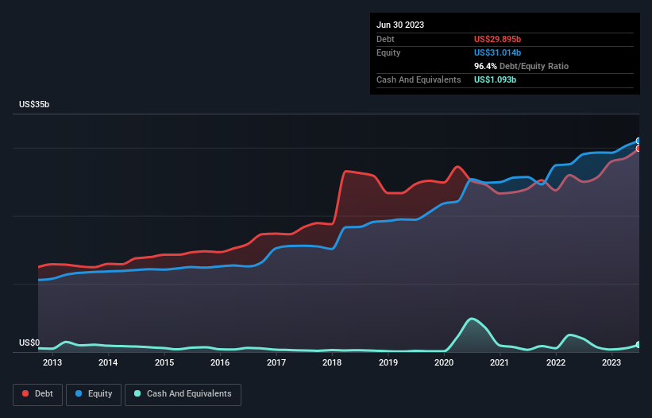Screen dimensions: 652x418
Task: Select the 2022 x-axis label
Action: pos(556,362)
